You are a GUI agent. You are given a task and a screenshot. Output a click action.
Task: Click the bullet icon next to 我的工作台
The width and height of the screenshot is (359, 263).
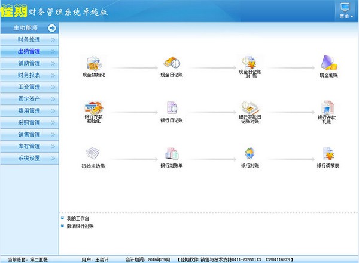(62, 218)
